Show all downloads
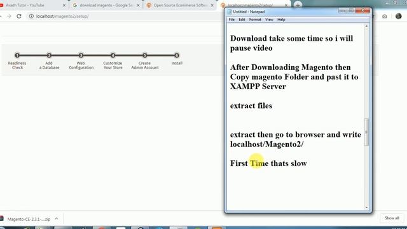Screen dimensions: 407x229 point(392,218)
